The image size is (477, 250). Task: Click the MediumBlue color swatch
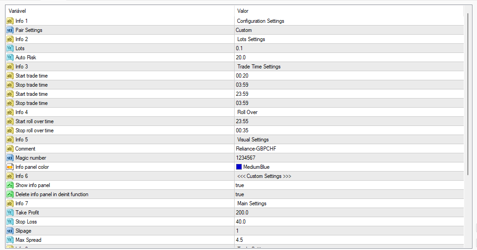click(x=239, y=167)
